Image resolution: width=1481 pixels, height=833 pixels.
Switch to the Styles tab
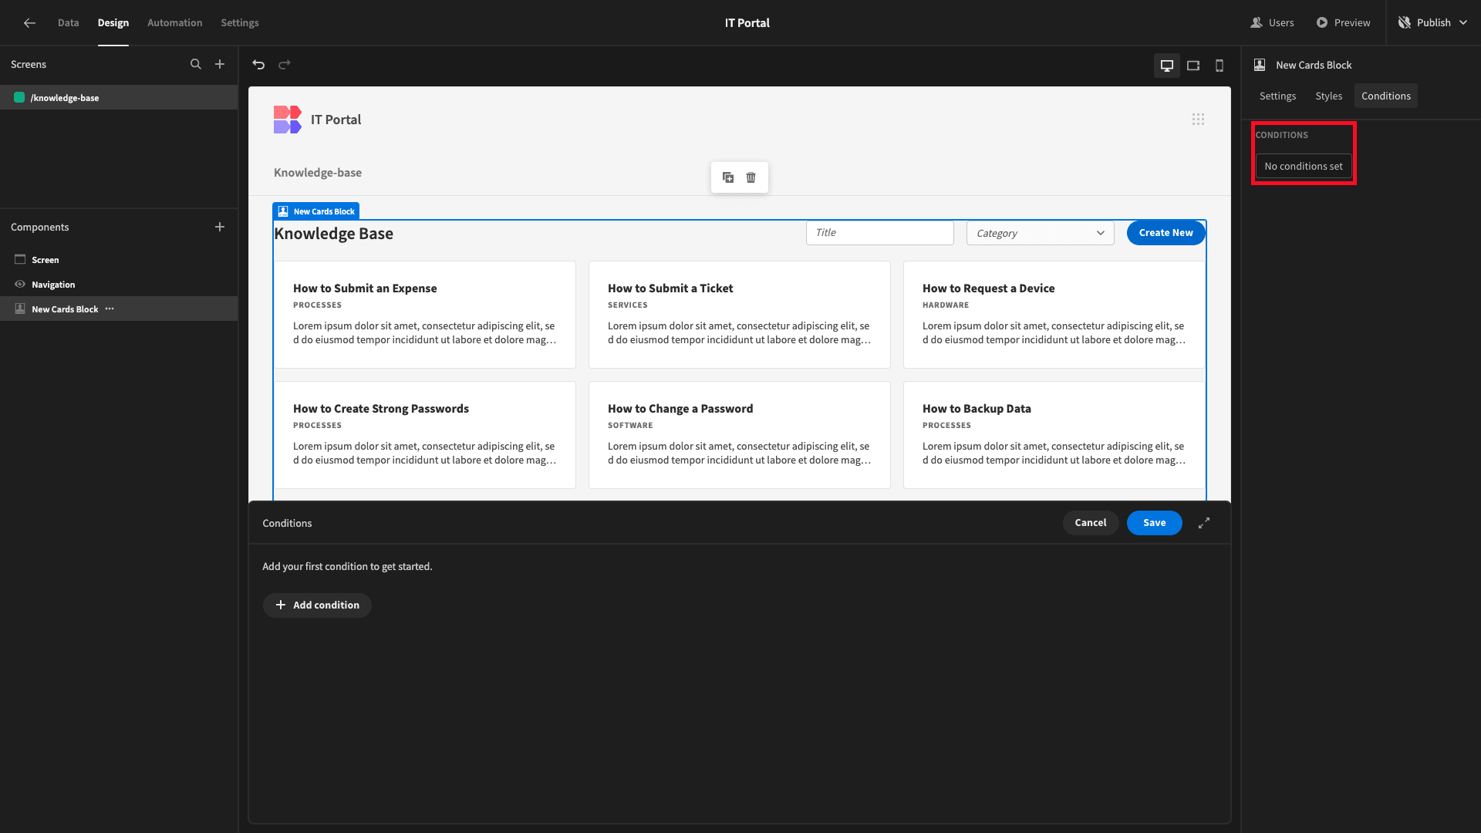1328,96
